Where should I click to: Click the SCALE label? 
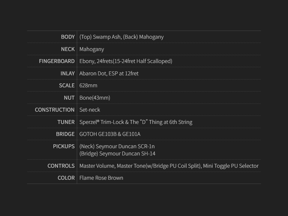click(67, 85)
